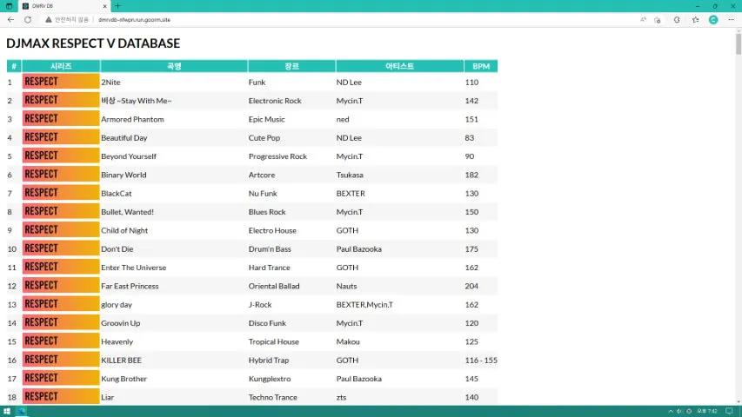
Task: Click the song title Armored Phantom
Action: 132,119
